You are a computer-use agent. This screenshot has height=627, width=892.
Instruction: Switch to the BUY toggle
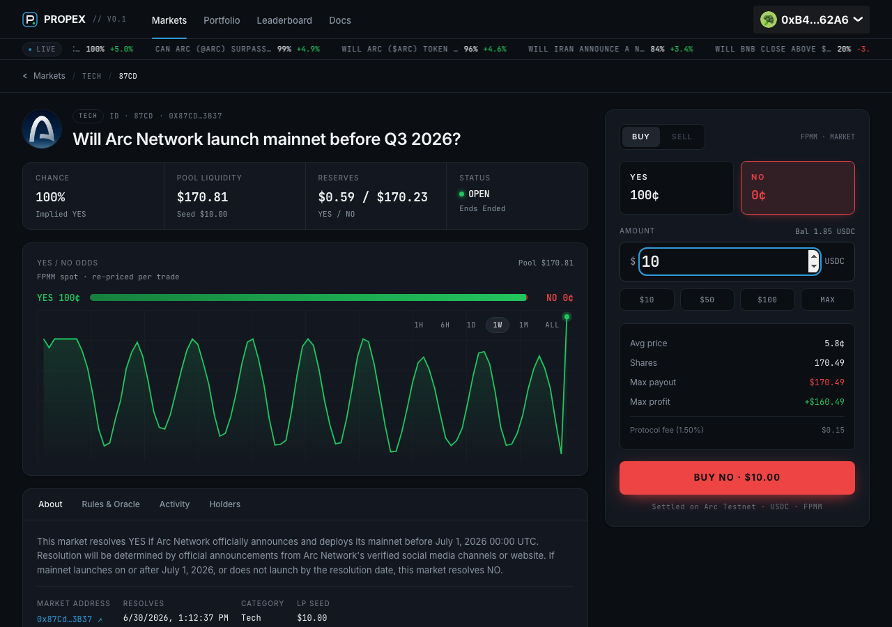tap(641, 137)
